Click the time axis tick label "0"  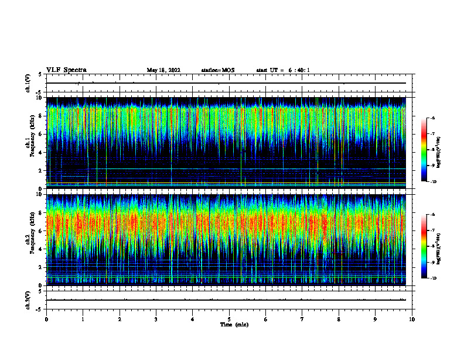pos(46,319)
